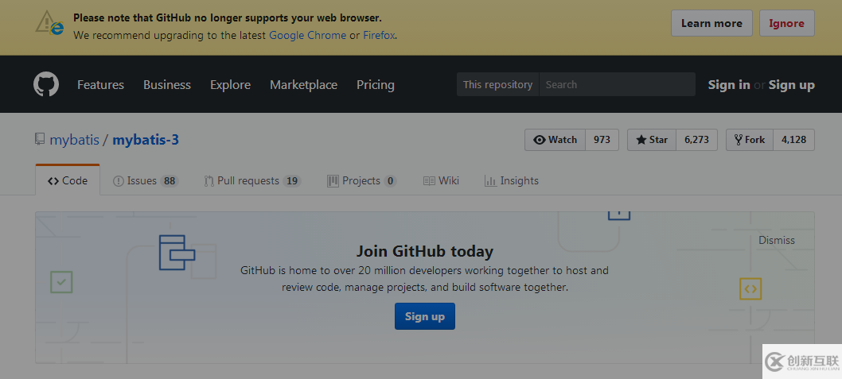
Task: Click the Issues count badge 88
Action: [x=170, y=181]
